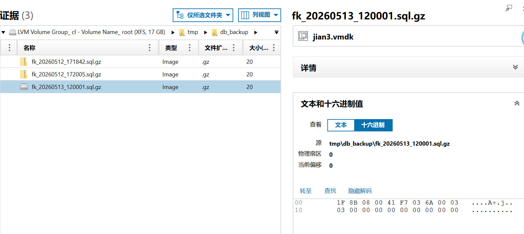524x234 pixels.
Task: Expand the arrow after the db_backup breadcrumb
Action: tap(256, 32)
